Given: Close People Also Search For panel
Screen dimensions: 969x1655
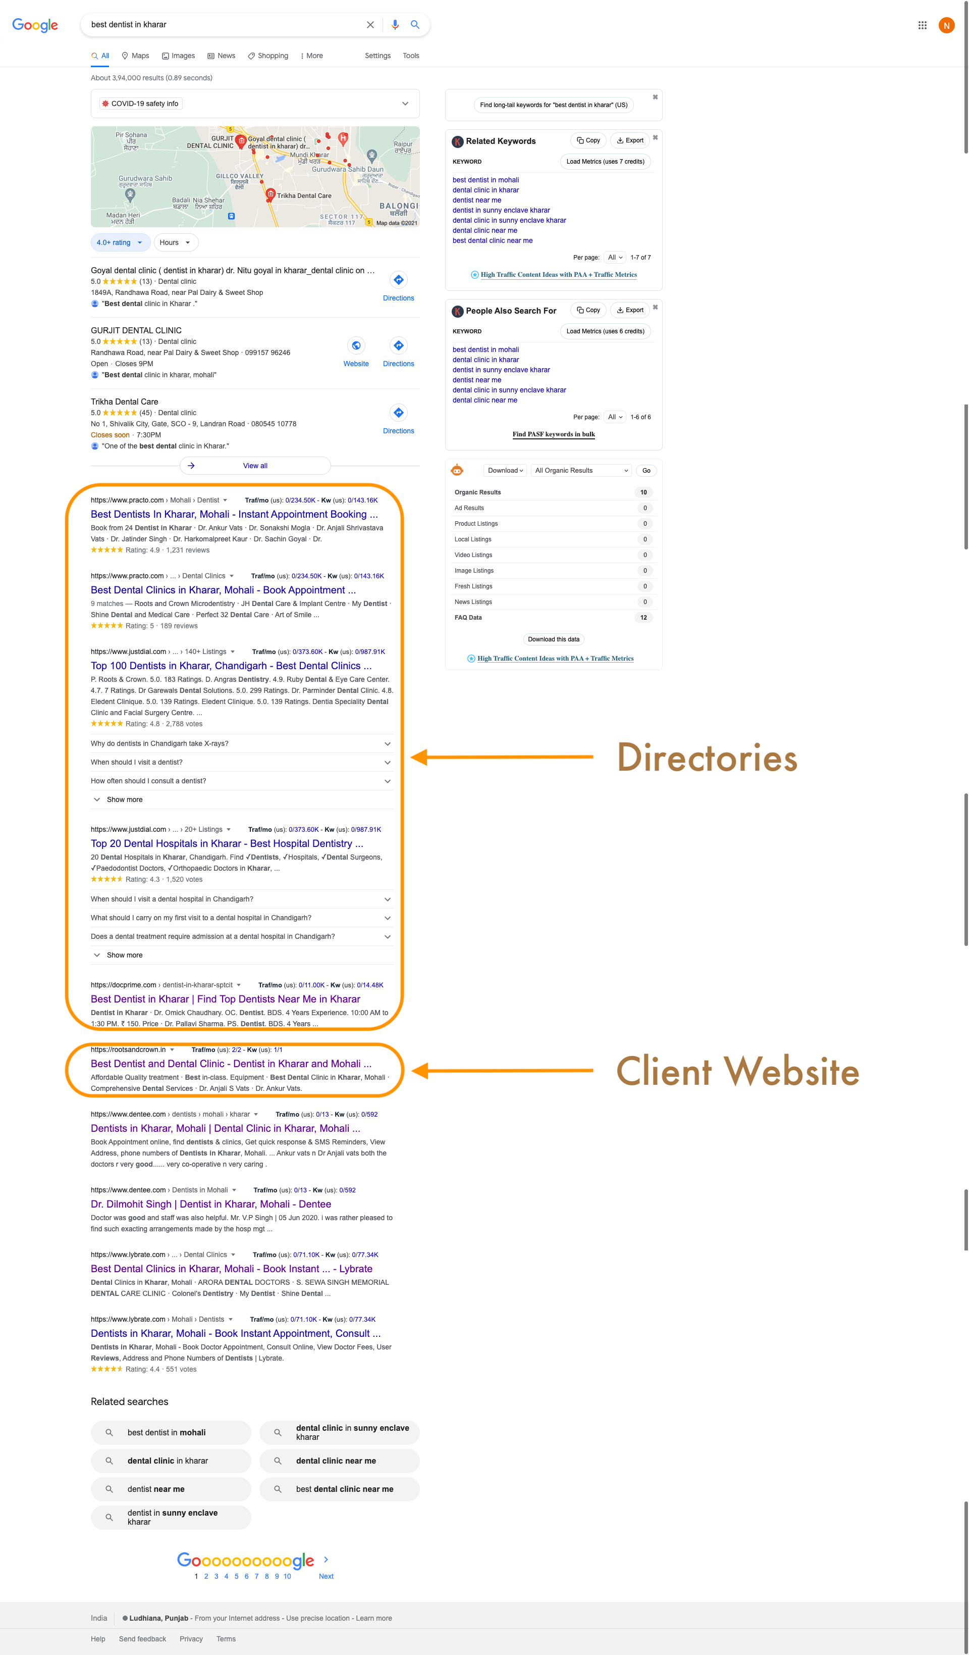Looking at the screenshot, I should click(655, 307).
